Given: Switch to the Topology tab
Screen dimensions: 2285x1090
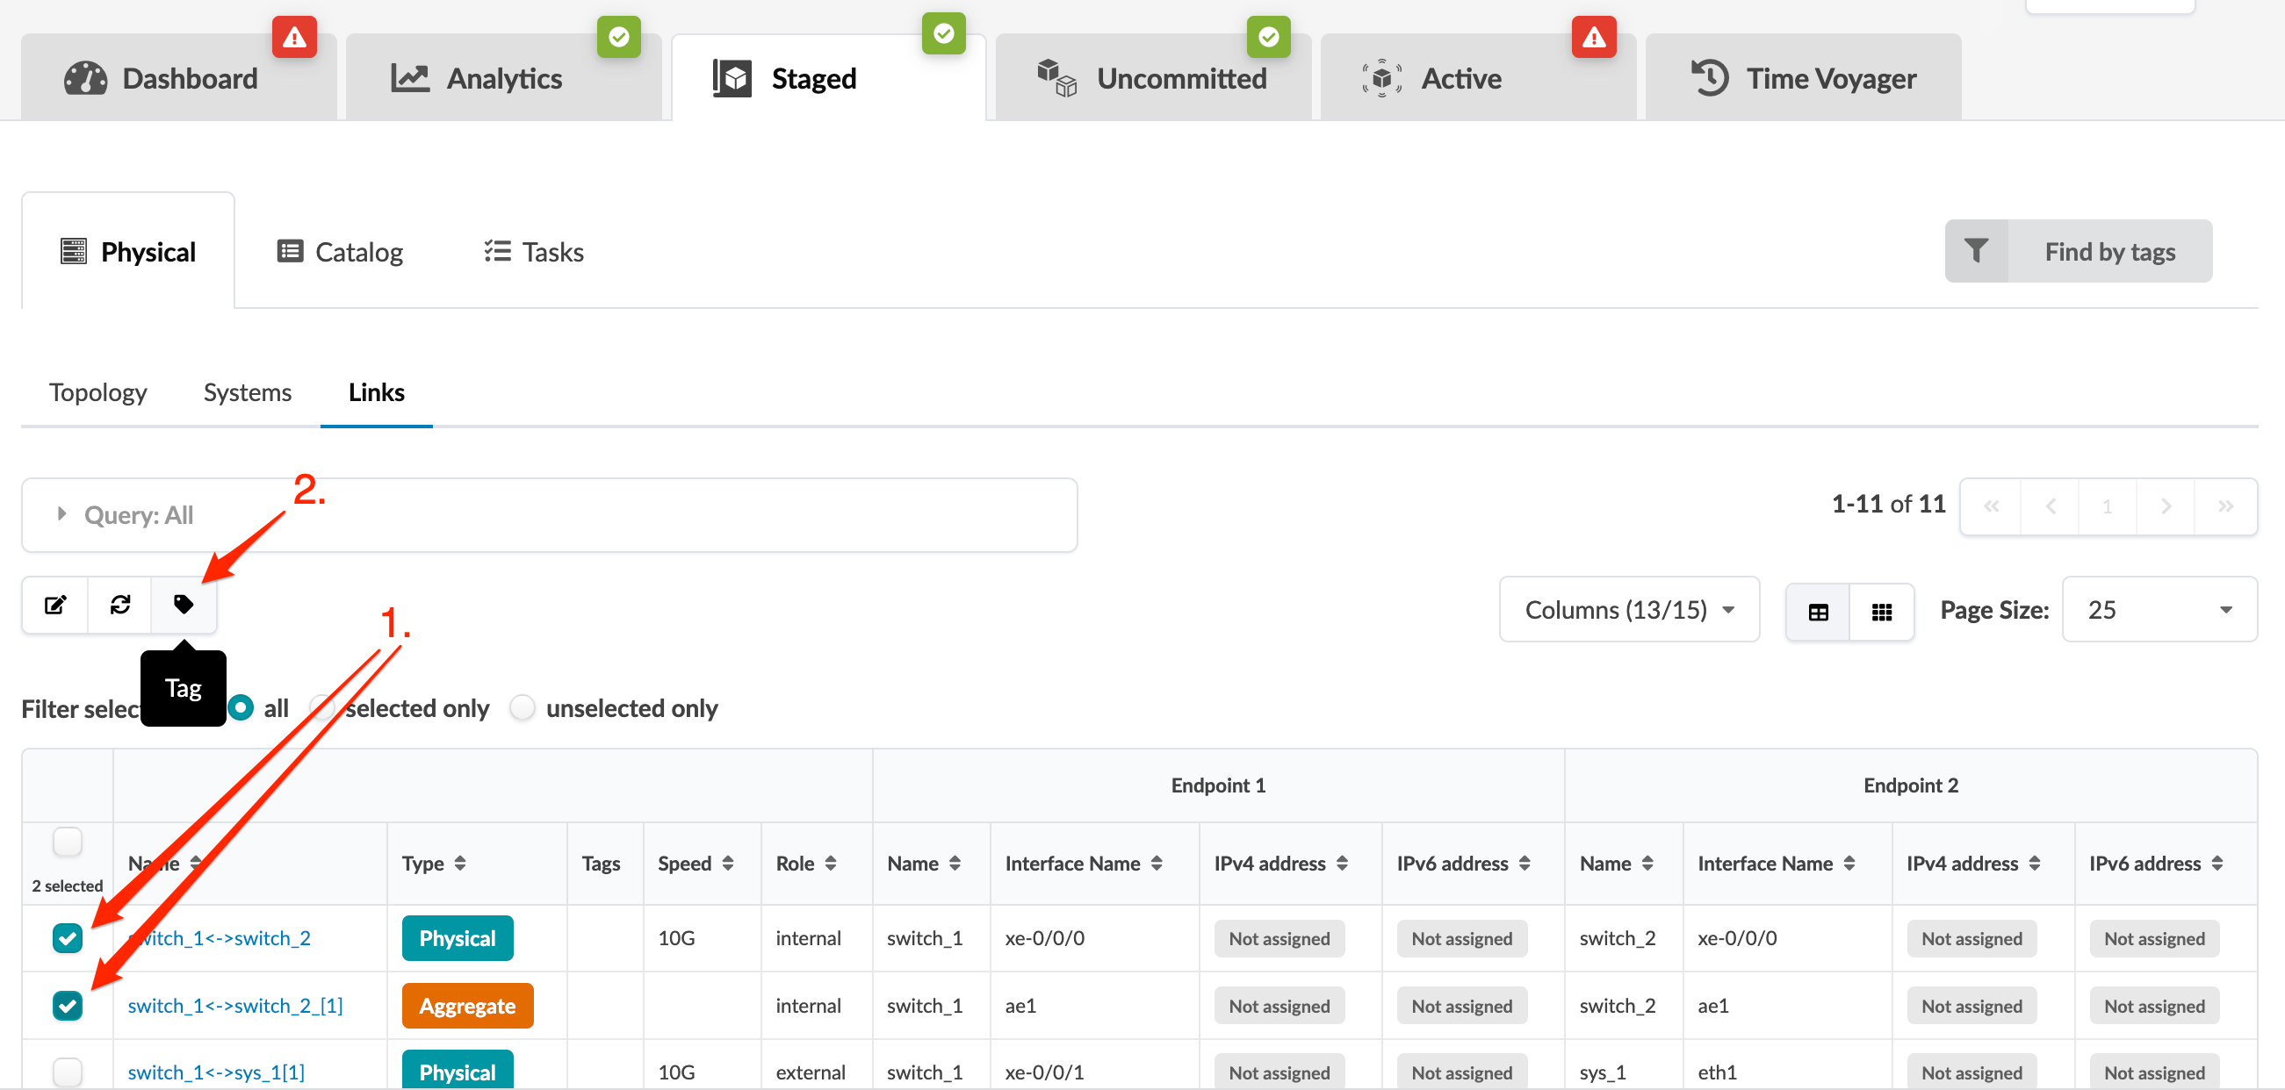Looking at the screenshot, I should tap(97, 392).
